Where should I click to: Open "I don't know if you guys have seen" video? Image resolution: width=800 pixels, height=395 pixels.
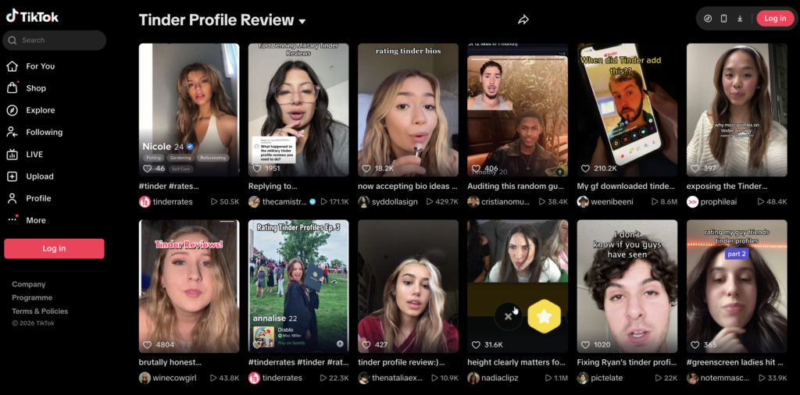click(627, 286)
